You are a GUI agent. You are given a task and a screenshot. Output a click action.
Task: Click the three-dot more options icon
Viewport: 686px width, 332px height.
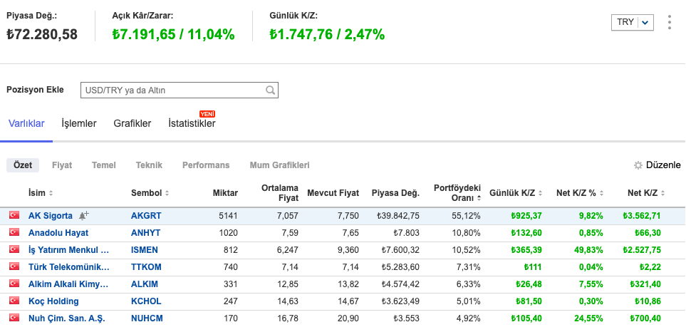(669, 22)
